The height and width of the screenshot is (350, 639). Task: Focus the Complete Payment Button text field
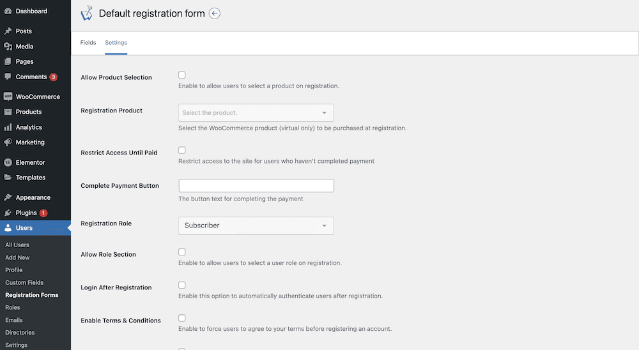(x=256, y=186)
